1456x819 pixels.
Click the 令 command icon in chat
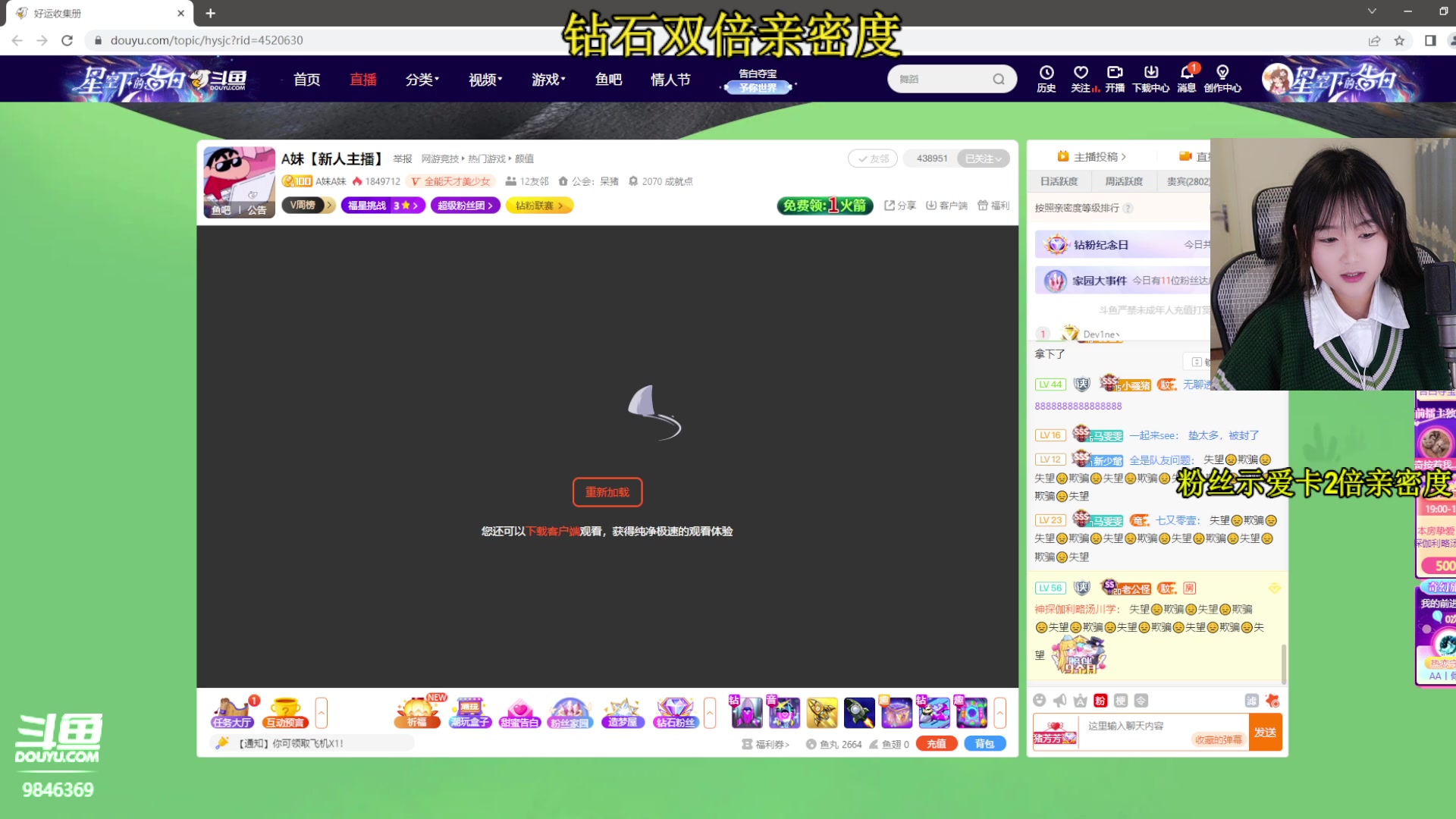click(x=1141, y=701)
